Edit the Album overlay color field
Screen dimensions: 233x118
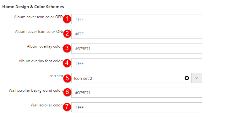137,49
